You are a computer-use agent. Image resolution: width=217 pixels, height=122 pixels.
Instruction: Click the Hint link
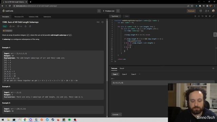click(98, 22)
